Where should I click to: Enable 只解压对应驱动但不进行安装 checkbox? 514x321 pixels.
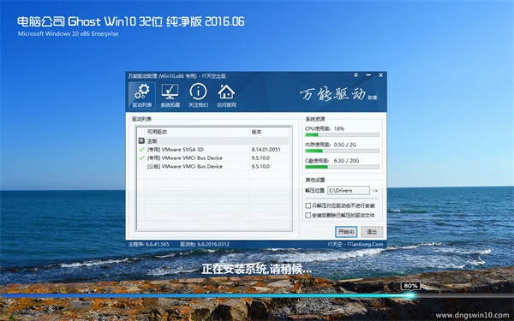click(308, 205)
